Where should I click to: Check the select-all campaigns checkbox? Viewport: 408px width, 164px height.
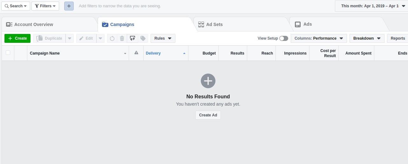[8, 53]
